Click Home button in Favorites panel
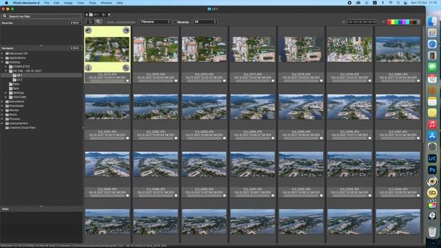Screen dimensions: 441x248 click(x=75, y=23)
